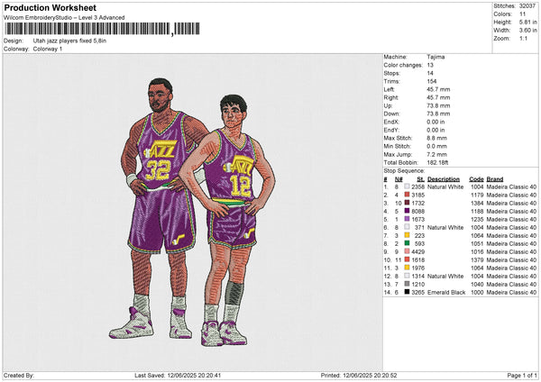Select the Wilcom EmbroideryStudio Level 3 Advanced text
Image resolution: width=541 pixels, height=382 pixels.
64,18
